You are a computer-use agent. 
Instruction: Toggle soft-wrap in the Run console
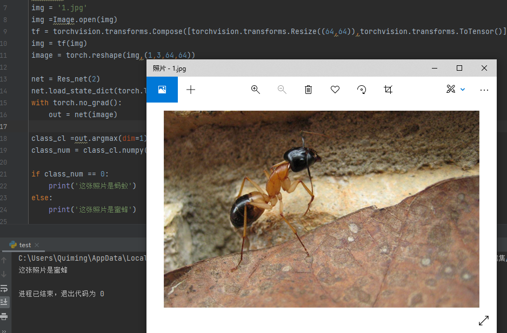pyautogui.click(x=4, y=288)
